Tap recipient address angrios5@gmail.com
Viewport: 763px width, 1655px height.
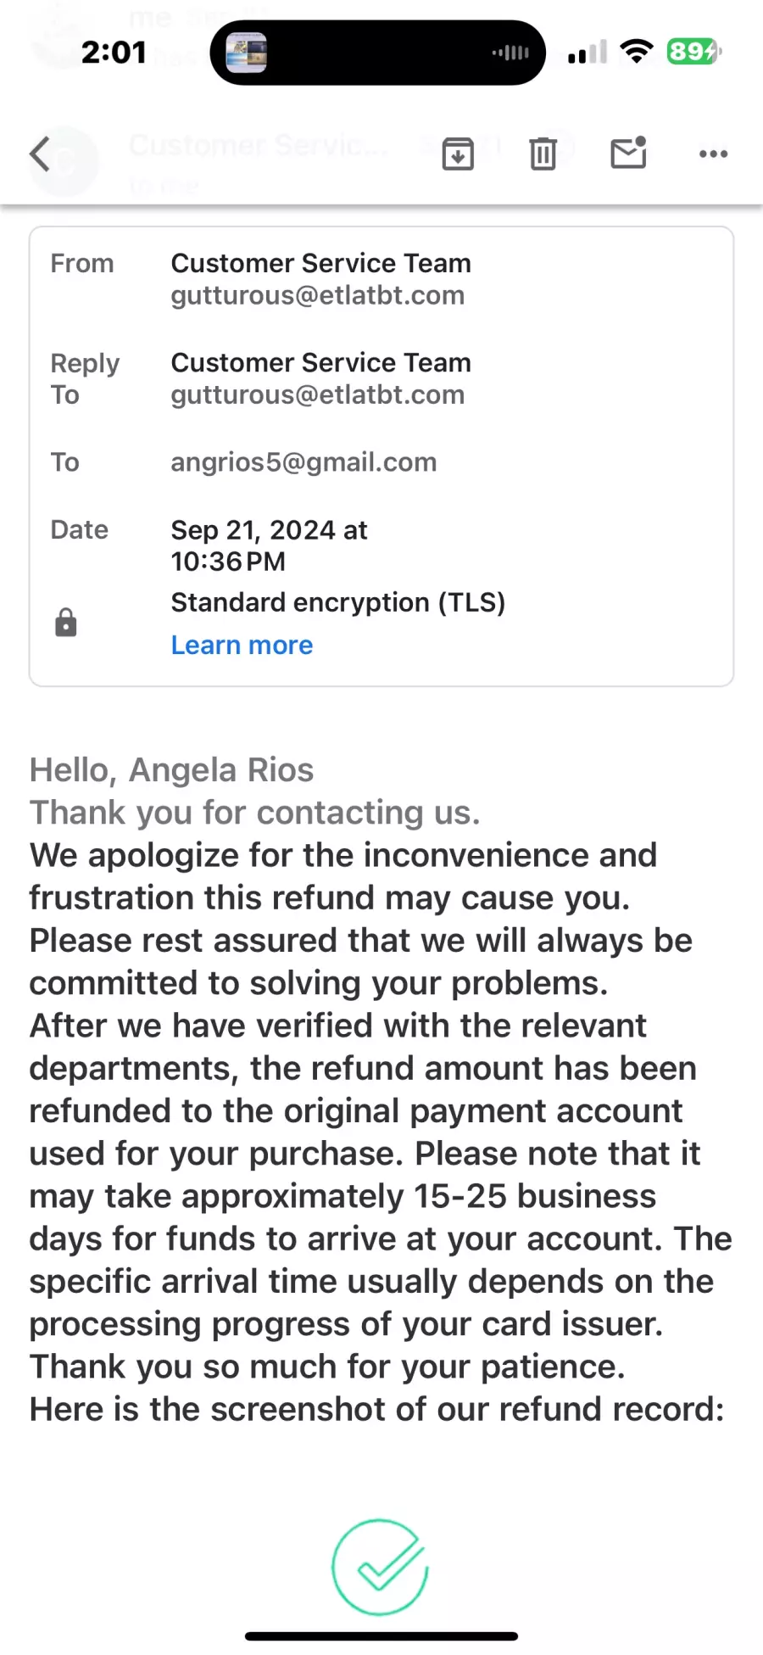pyautogui.click(x=304, y=462)
